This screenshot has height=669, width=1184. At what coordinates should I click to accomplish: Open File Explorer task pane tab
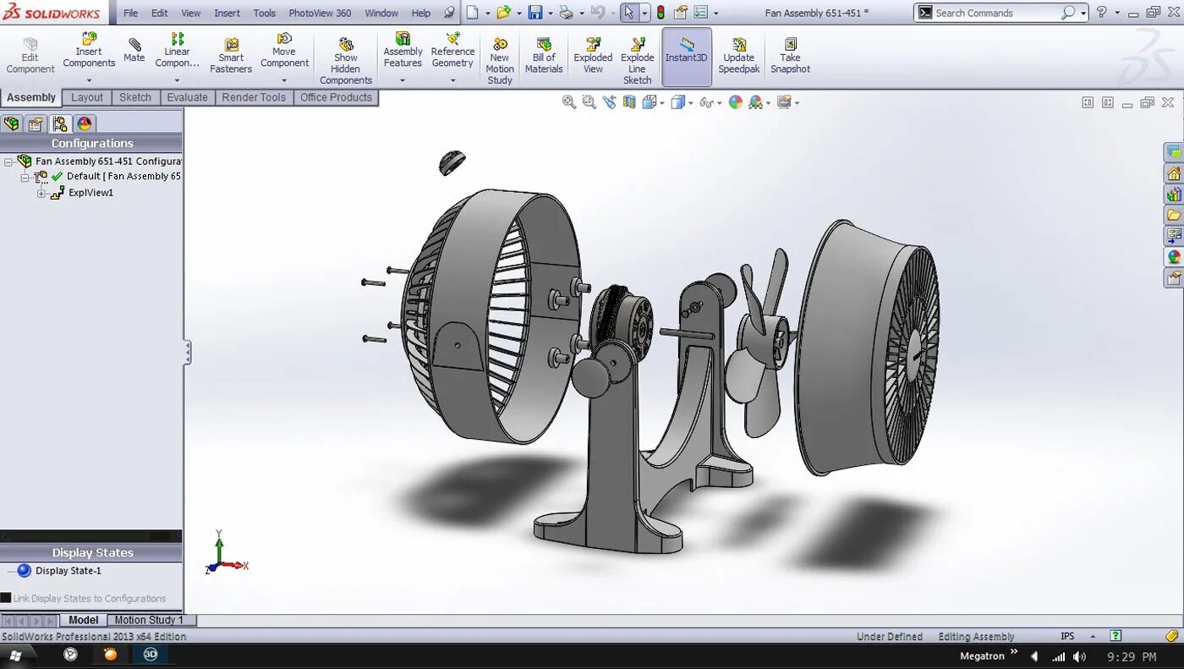point(1174,215)
